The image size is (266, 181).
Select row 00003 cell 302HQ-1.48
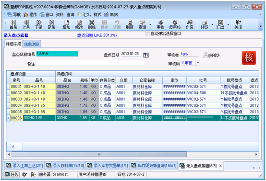[x=39, y=99]
